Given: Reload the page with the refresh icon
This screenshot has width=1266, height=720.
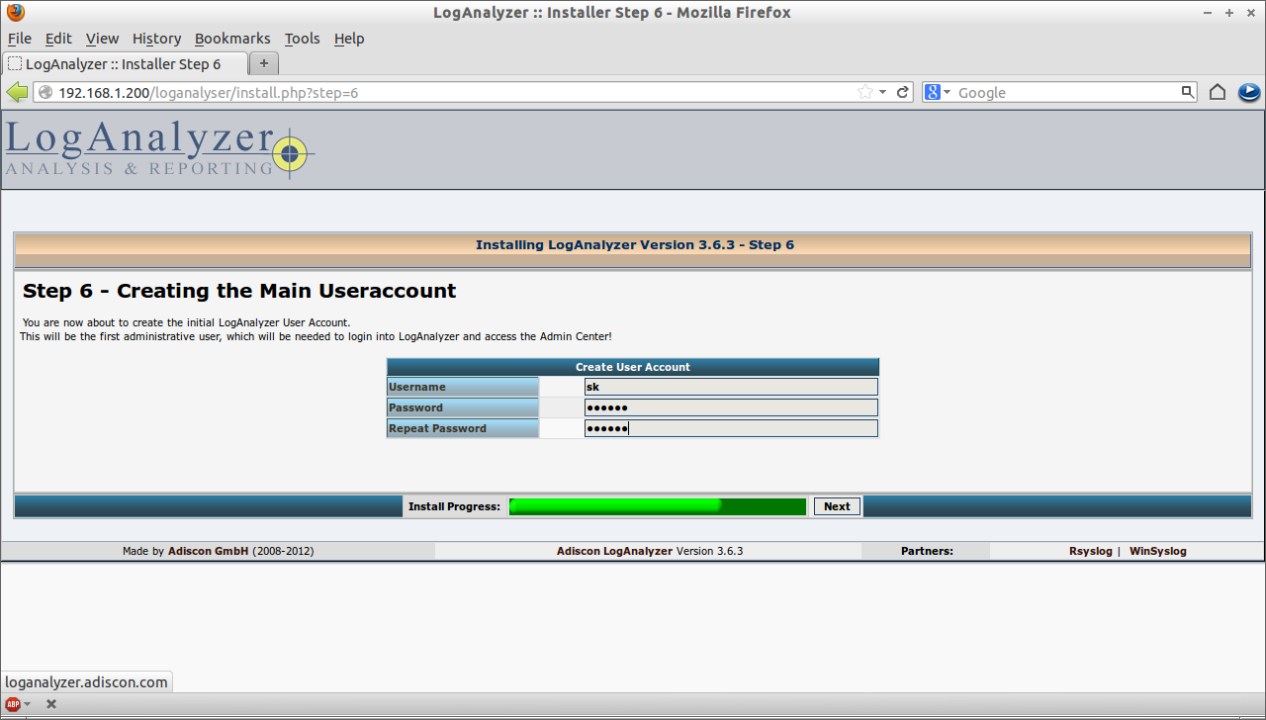Looking at the screenshot, I should coord(903,92).
